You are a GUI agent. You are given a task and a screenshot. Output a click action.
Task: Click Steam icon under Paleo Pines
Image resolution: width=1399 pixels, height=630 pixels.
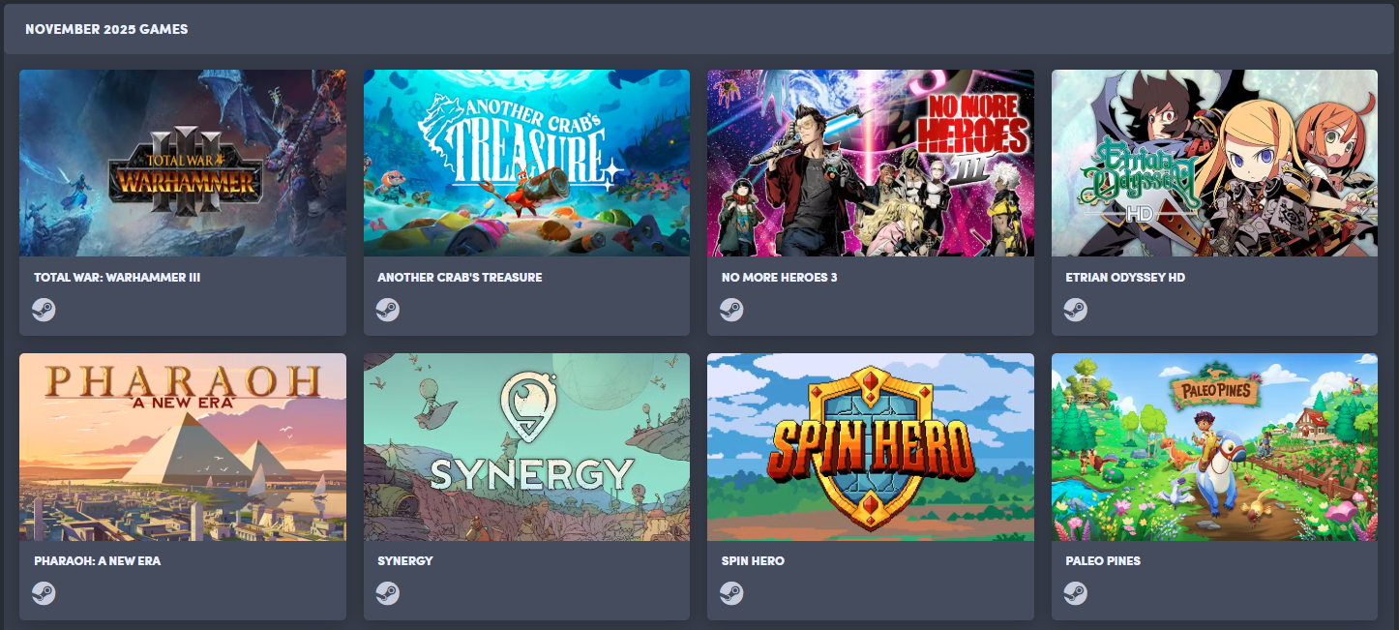click(1076, 593)
